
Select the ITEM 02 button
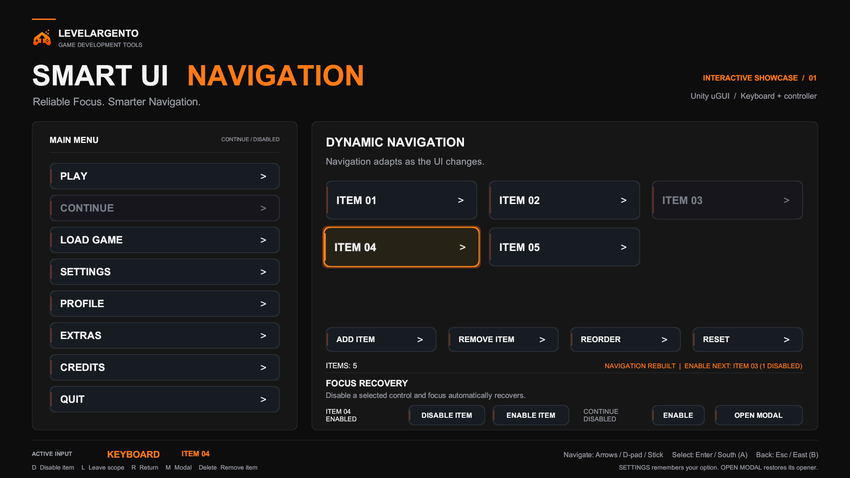(x=564, y=200)
